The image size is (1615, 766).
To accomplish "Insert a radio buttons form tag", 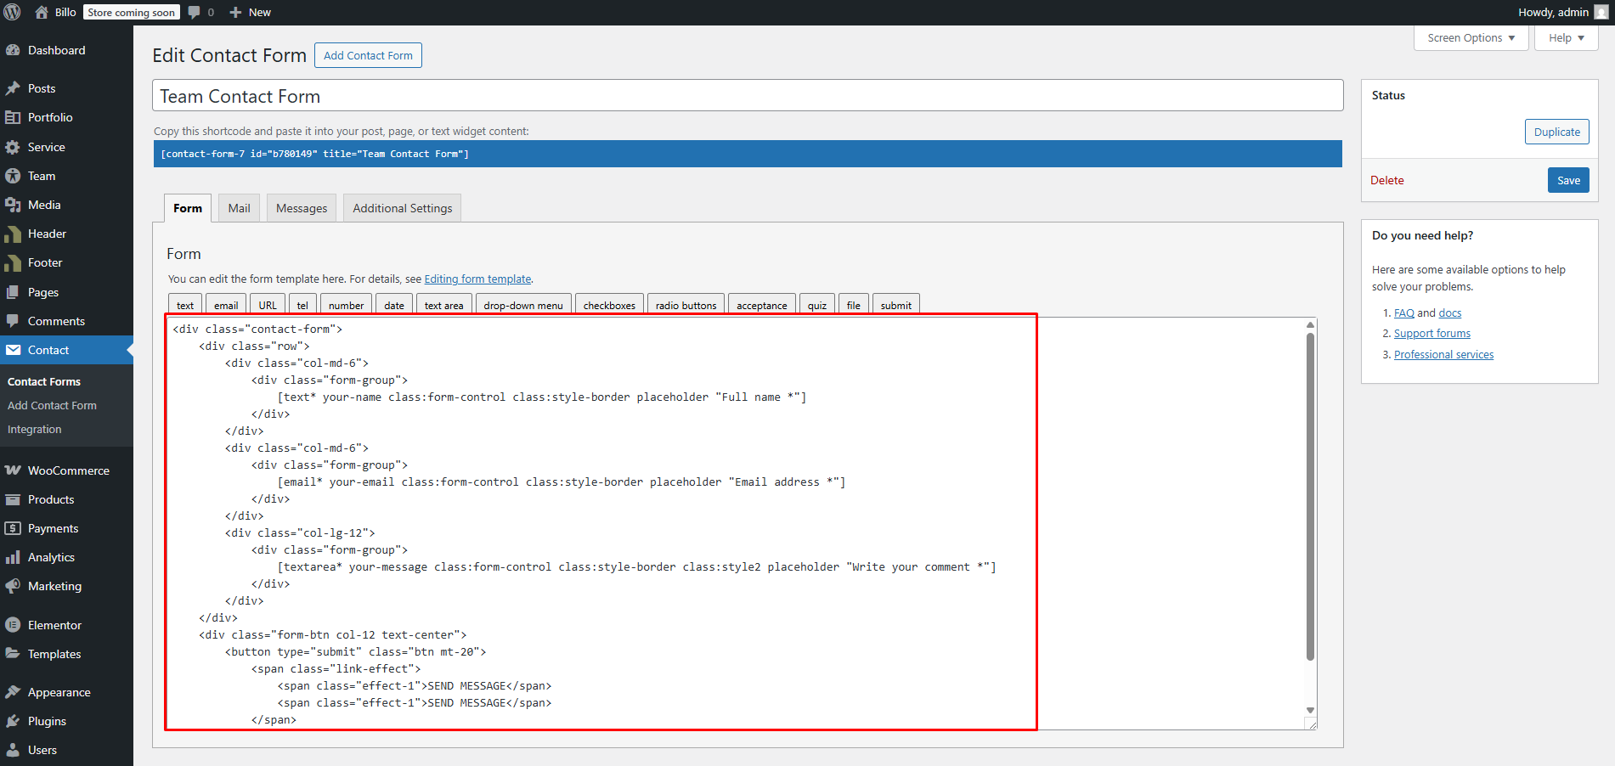I will coord(686,306).
